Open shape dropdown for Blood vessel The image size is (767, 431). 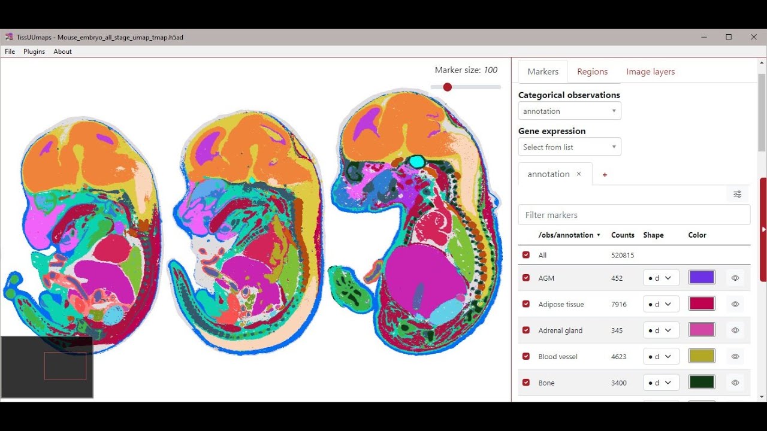(x=661, y=357)
